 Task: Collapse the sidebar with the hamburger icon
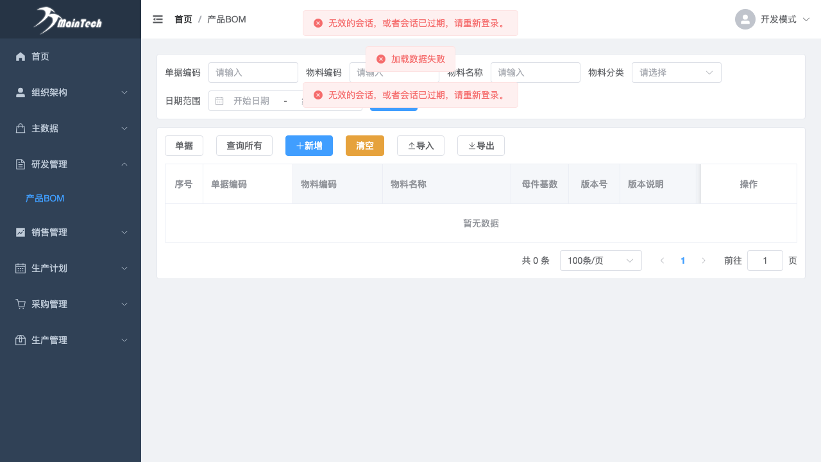pos(158,19)
